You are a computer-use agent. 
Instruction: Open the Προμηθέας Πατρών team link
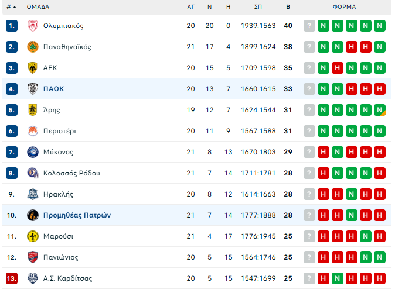click(x=77, y=215)
